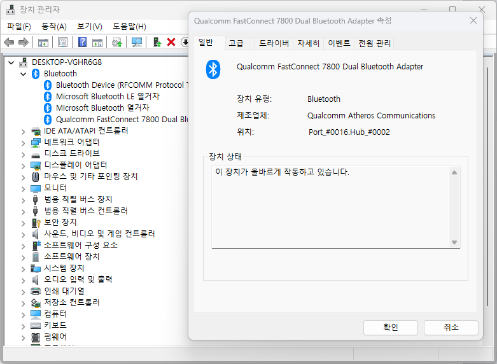The width and height of the screenshot is (497, 364).
Task: Confirm with the 확인 button
Action: tap(391, 327)
